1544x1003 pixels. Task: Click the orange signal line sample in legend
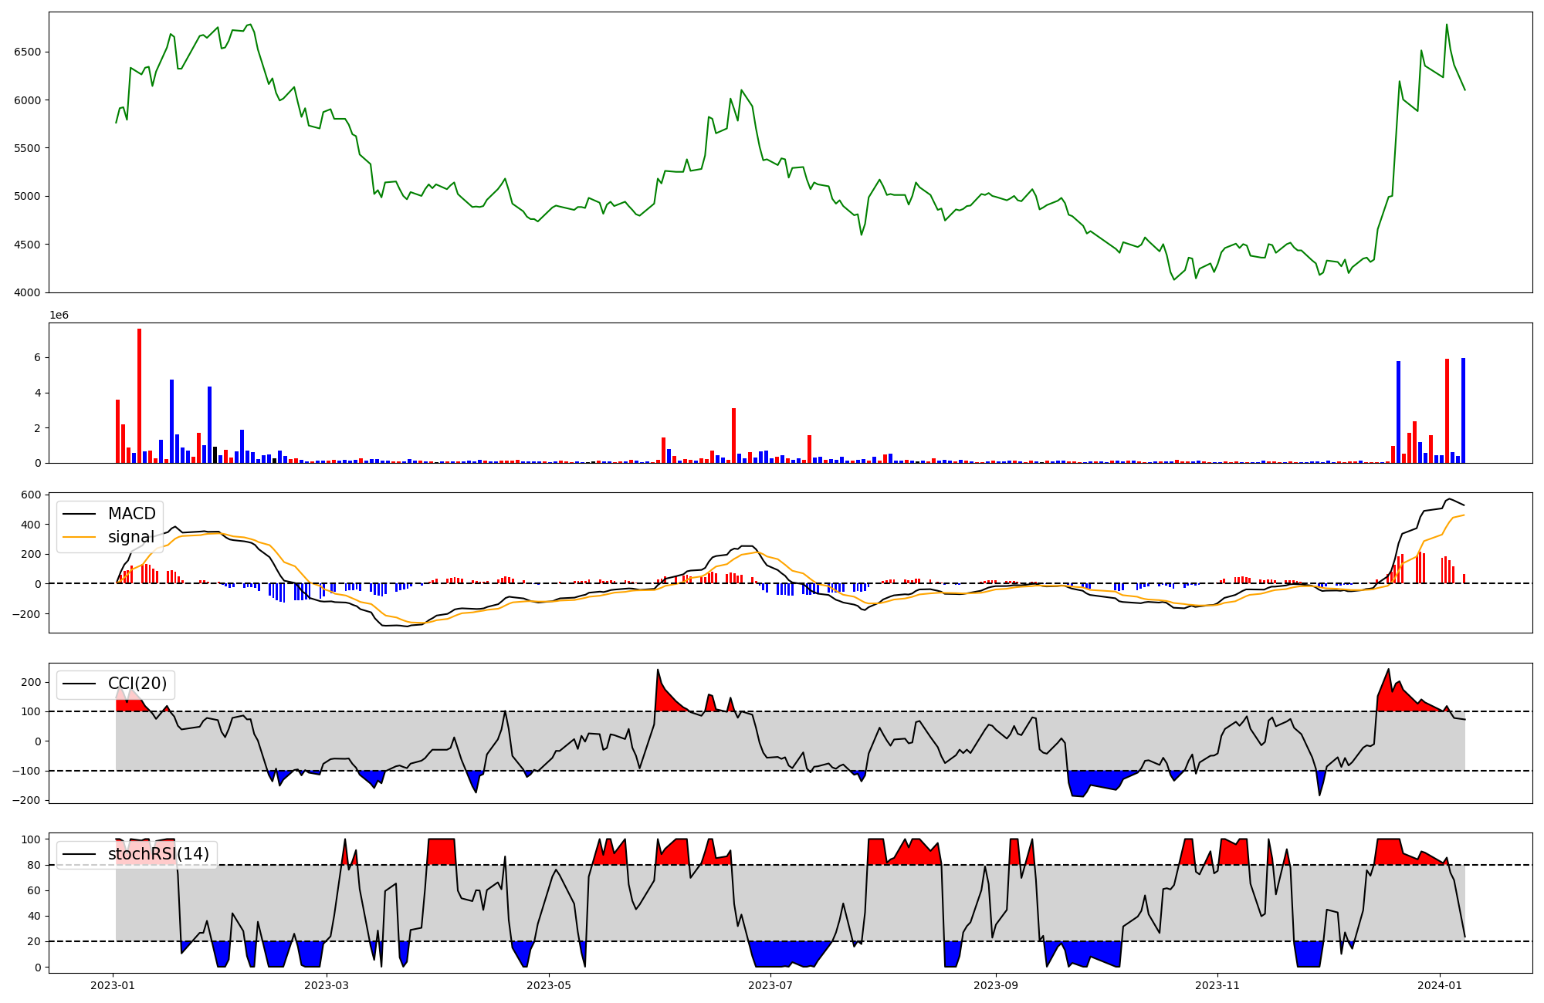(x=79, y=537)
